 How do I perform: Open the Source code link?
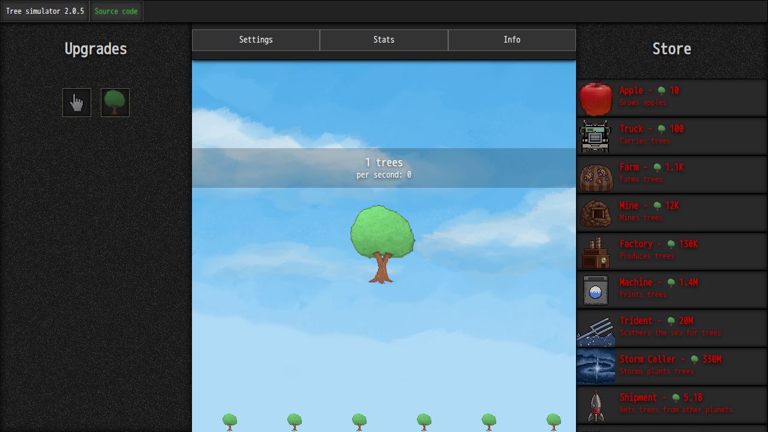[x=116, y=11]
